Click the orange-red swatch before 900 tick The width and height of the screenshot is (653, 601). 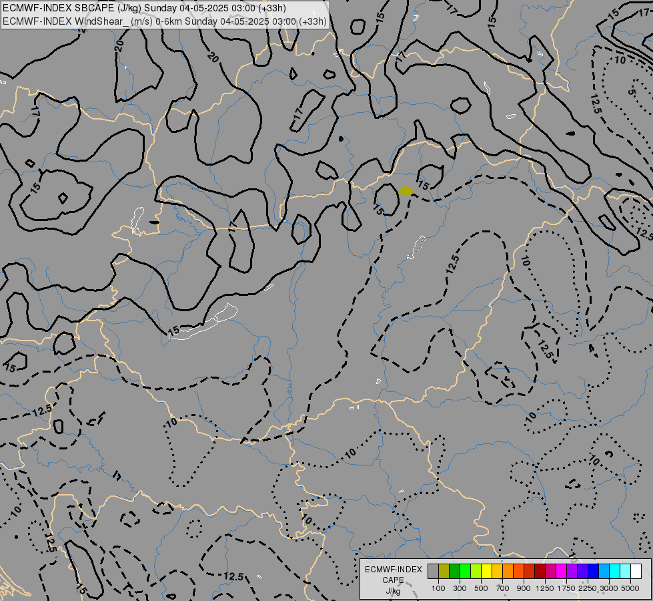click(519, 572)
